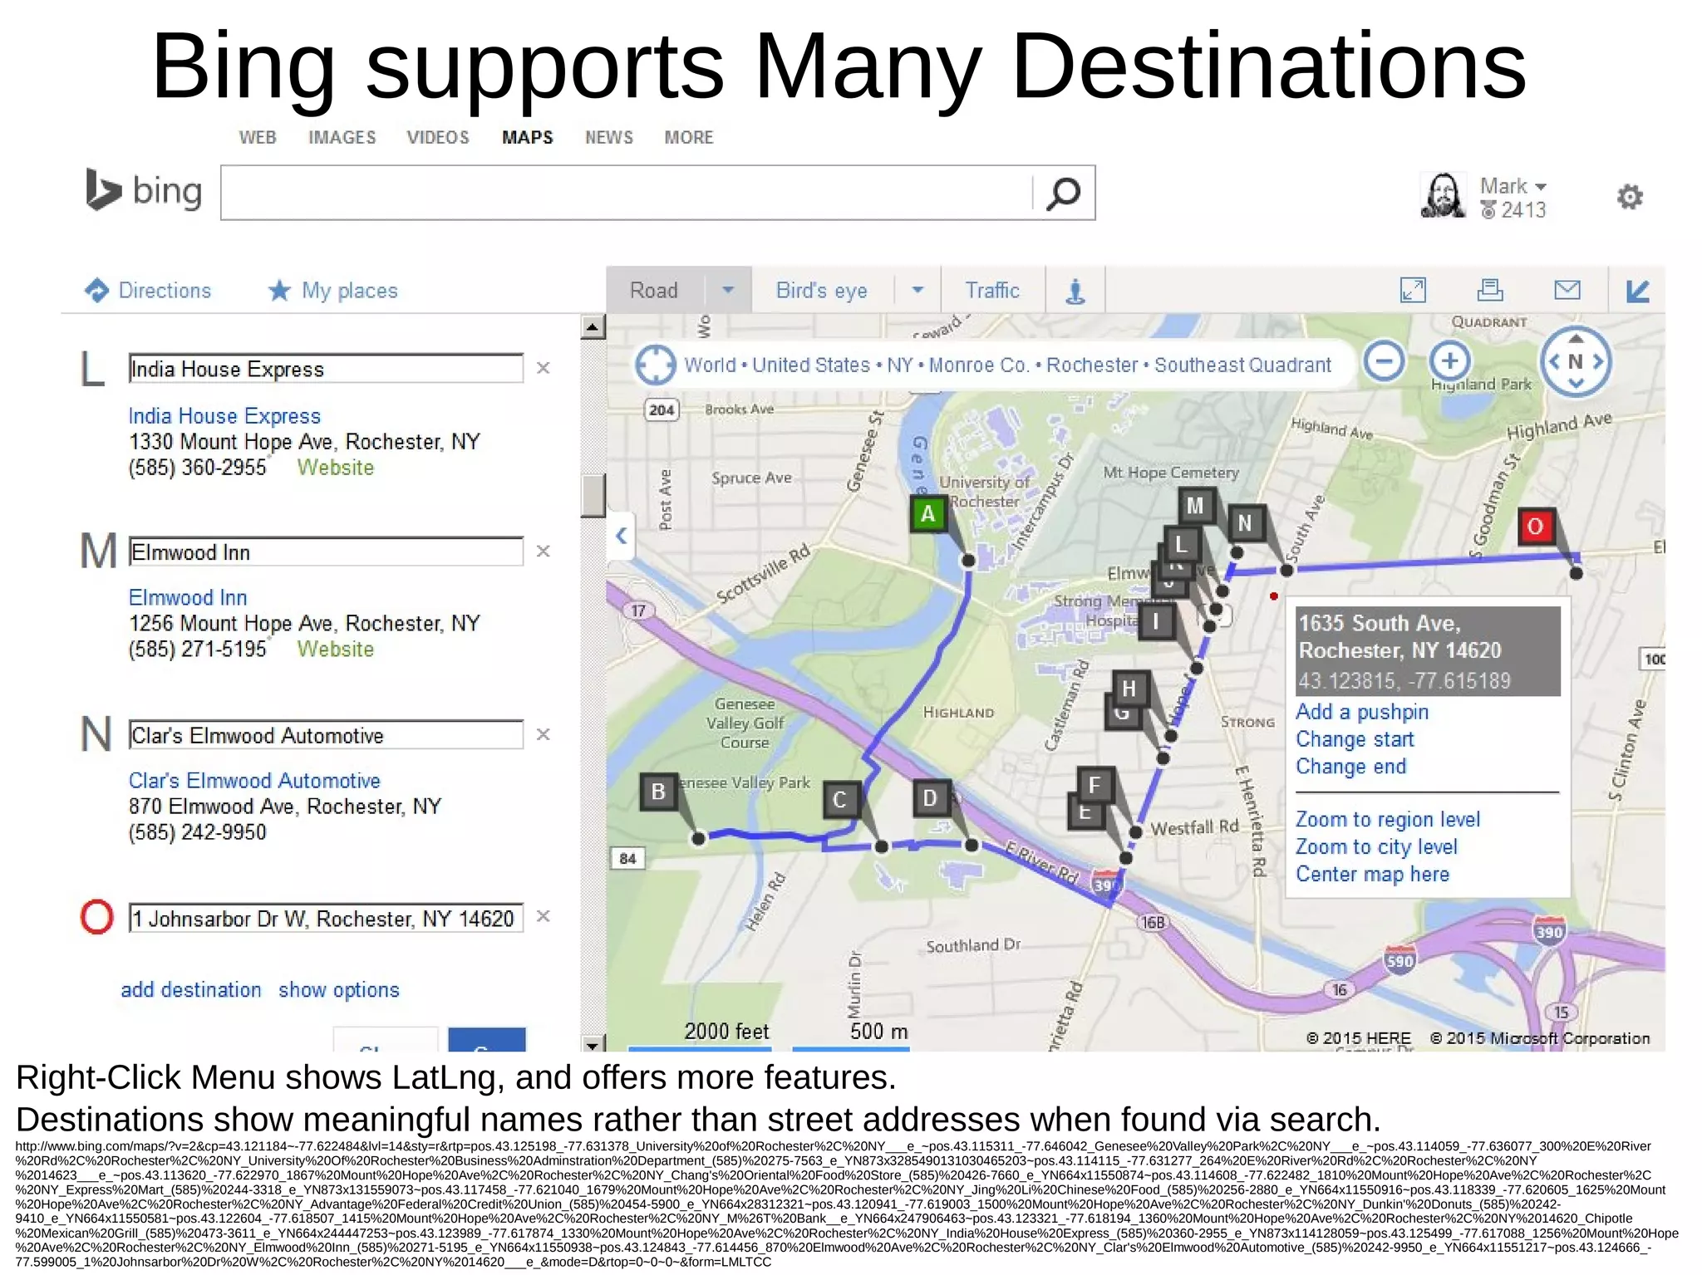
Task: Open the VIDEOS tab
Action: (438, 138)
